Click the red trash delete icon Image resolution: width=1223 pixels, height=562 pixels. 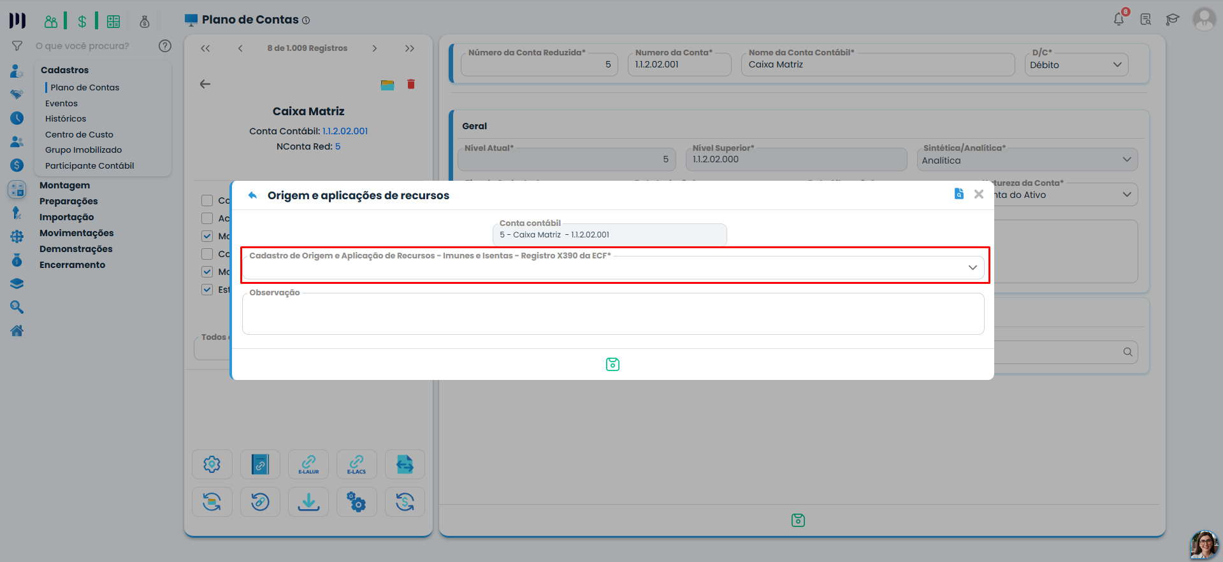click(411, 84)
